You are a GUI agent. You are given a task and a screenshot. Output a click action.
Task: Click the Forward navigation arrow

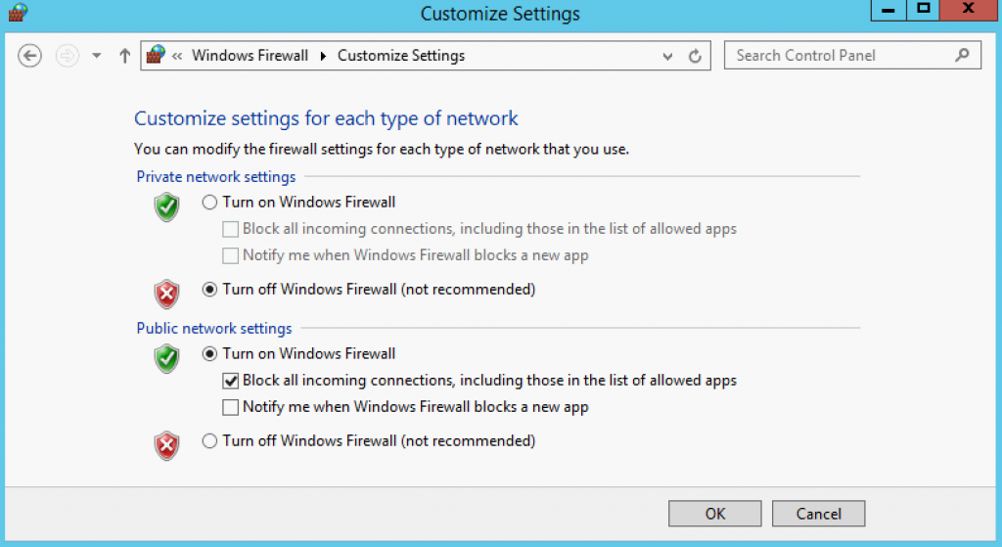pos(68,56)
